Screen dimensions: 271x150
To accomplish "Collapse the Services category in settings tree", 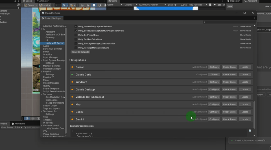I will 42,94.
